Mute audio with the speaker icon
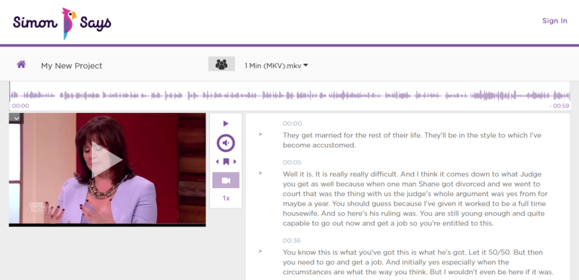The image size is (579, 280). click(x=226, y=143)
